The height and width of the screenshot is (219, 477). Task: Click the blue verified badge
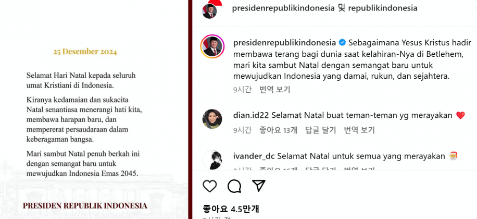pos(342,43)
